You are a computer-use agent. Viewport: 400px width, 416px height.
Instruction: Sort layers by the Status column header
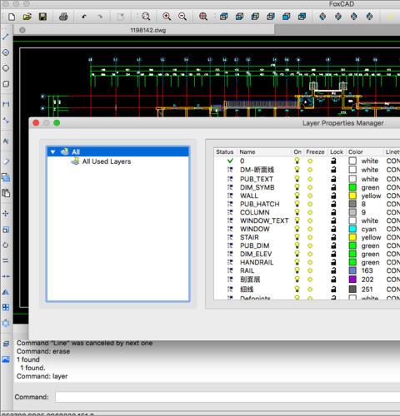tap(225, 152)
